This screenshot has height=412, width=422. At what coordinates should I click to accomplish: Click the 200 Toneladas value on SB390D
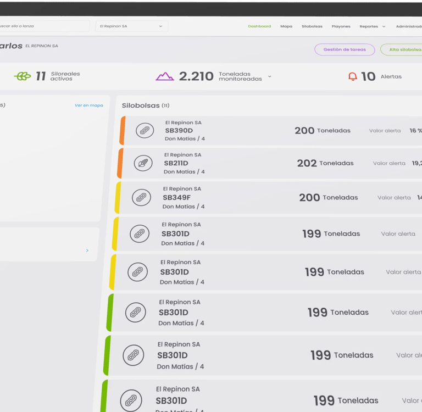[323, 131]
